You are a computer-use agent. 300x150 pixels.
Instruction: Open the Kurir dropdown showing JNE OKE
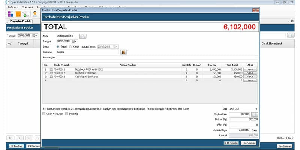(256, 109)
